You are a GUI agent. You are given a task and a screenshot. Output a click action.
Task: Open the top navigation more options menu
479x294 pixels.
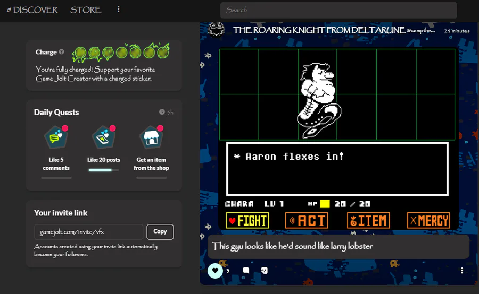[119, 10]
